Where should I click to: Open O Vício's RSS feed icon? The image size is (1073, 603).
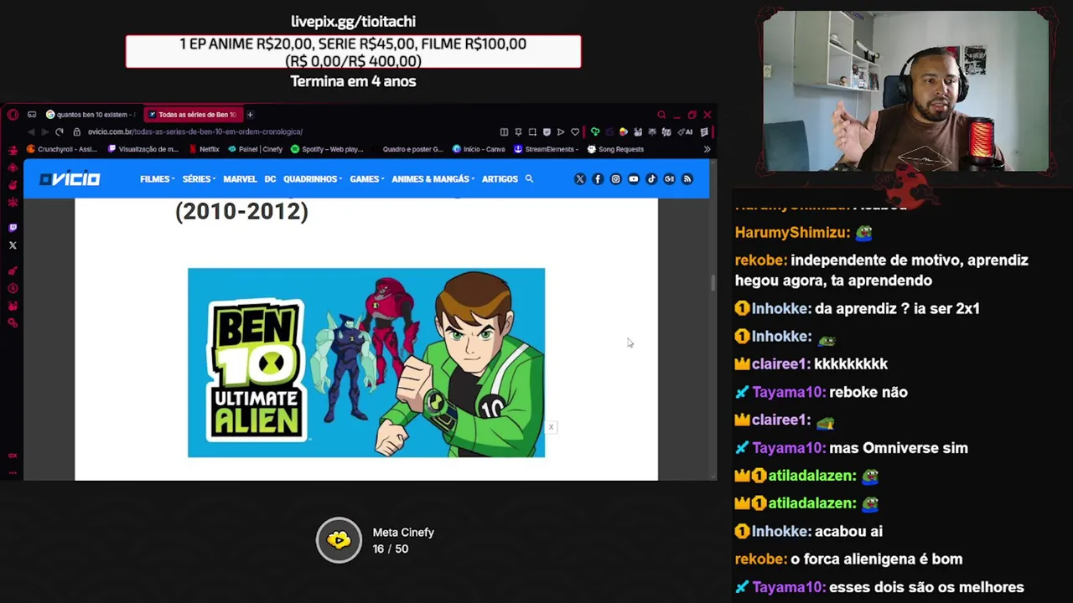coord(687,179)
